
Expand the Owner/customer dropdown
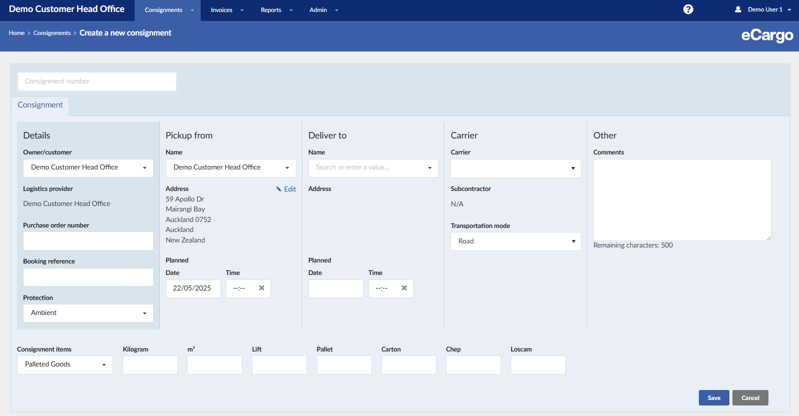point(88,168)
